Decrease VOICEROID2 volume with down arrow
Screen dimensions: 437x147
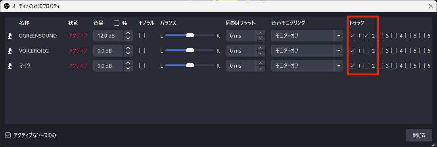coord(128,53)
